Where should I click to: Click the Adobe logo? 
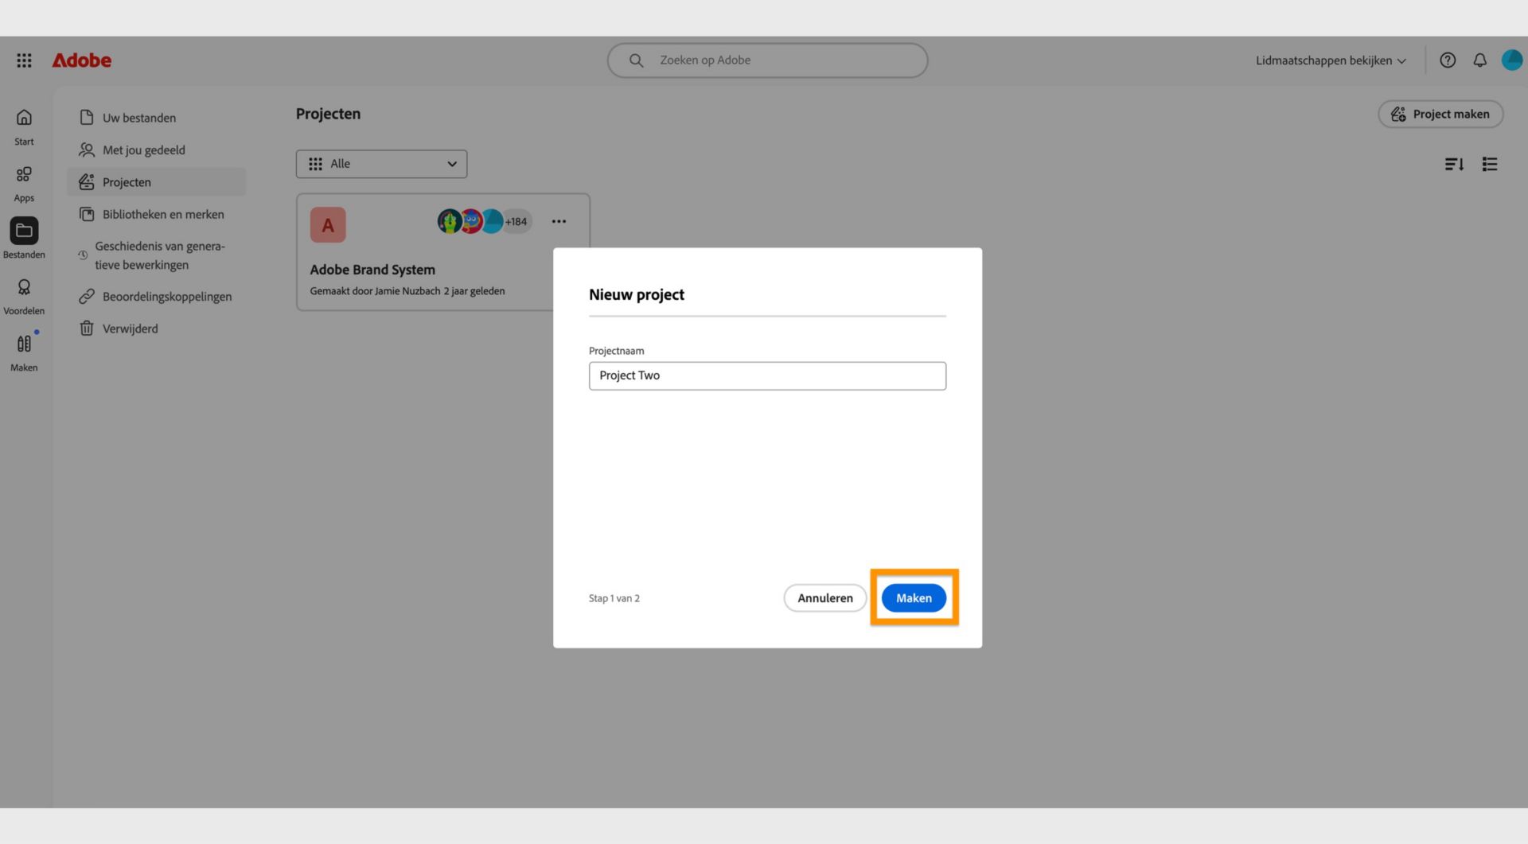81,60
